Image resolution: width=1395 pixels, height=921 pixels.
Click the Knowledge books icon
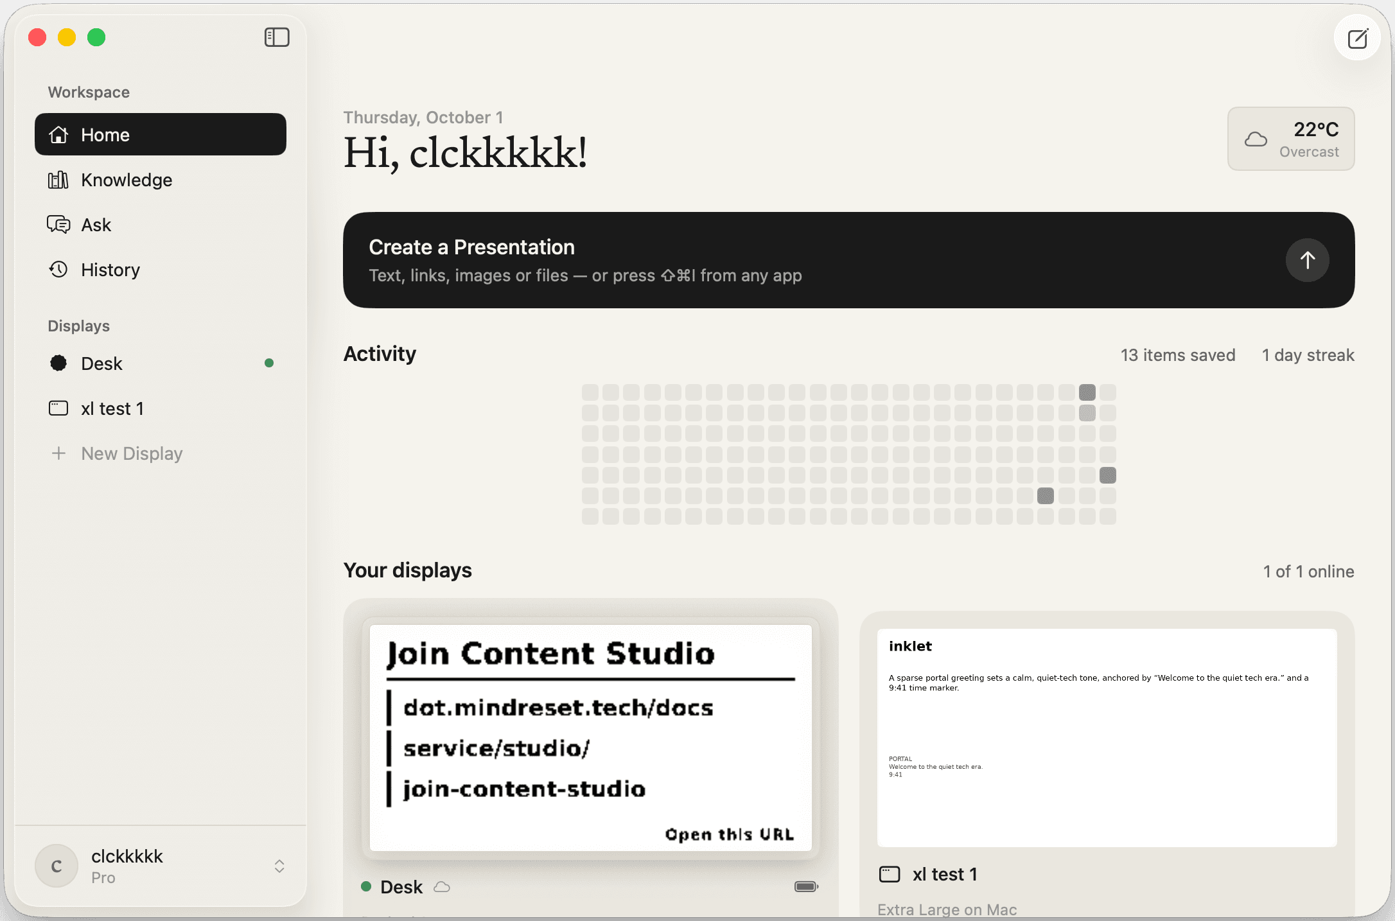click(x=58, y=180)
